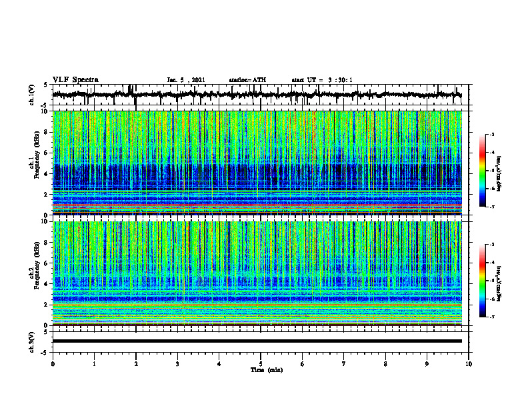
Task: Click the ch.1 frequency spectrogram panel
Action: (x=257, y=163)
